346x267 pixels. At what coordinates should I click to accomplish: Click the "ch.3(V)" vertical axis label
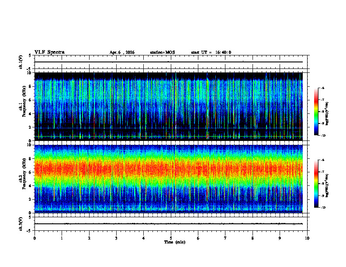pyautogui.click(x=21, y=224)
